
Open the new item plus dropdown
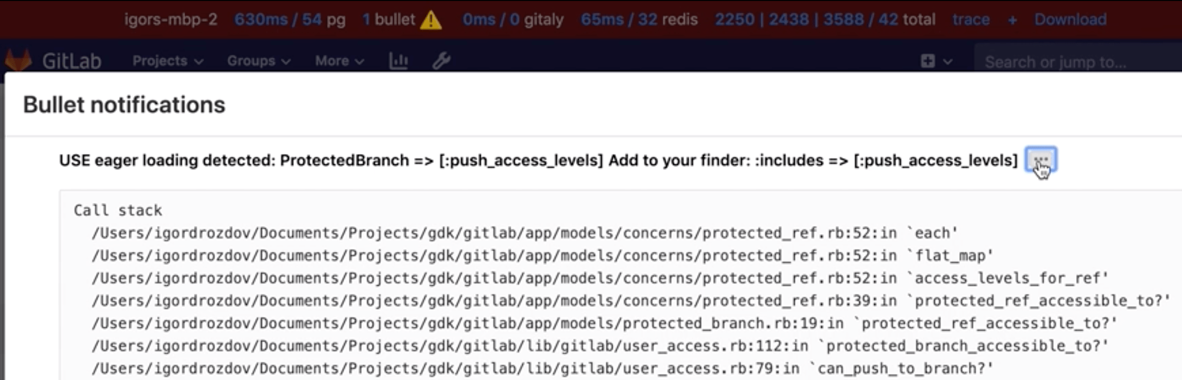tap(936, 61)
